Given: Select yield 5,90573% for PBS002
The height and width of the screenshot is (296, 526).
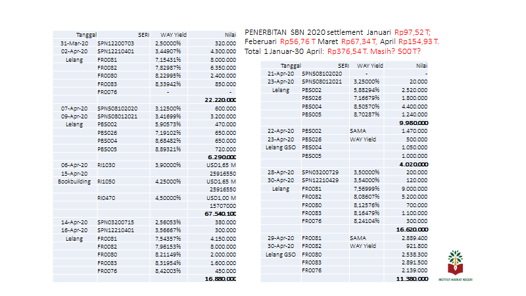Looking at the screenshot, I should pos(168,124).
